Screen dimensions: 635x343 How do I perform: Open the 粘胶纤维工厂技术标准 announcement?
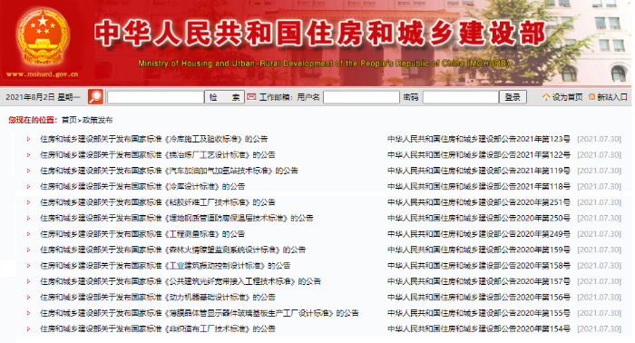[x=158, y=202]
